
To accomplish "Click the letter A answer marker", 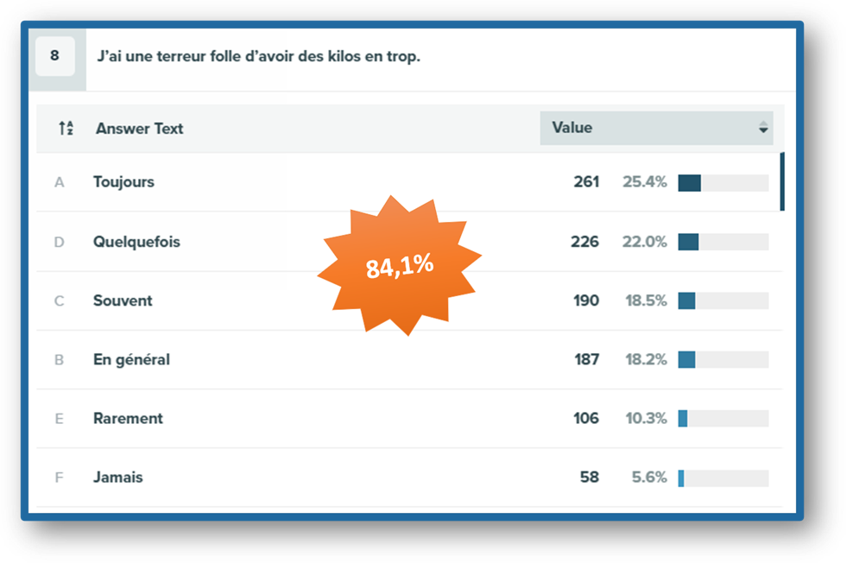I will point(60,182).
